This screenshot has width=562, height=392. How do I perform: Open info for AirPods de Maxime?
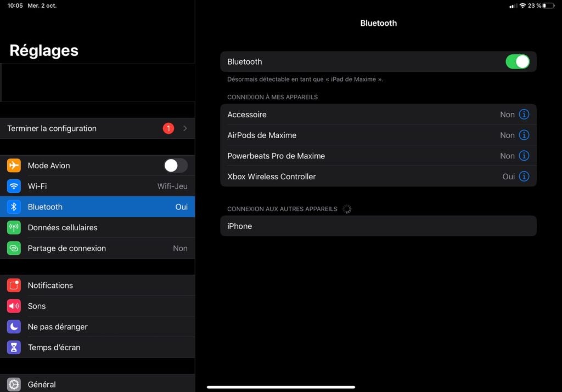(x=524, y=135)
